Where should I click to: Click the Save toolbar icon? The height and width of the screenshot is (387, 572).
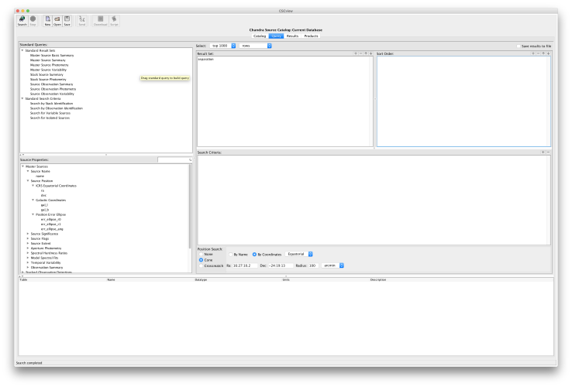pos(67,20)
